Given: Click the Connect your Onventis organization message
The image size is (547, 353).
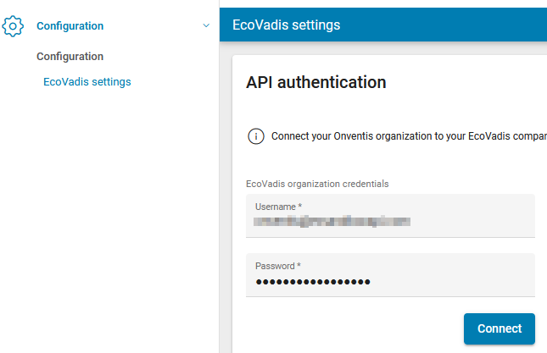Looking at the screenshot, I should coord(407,136).
